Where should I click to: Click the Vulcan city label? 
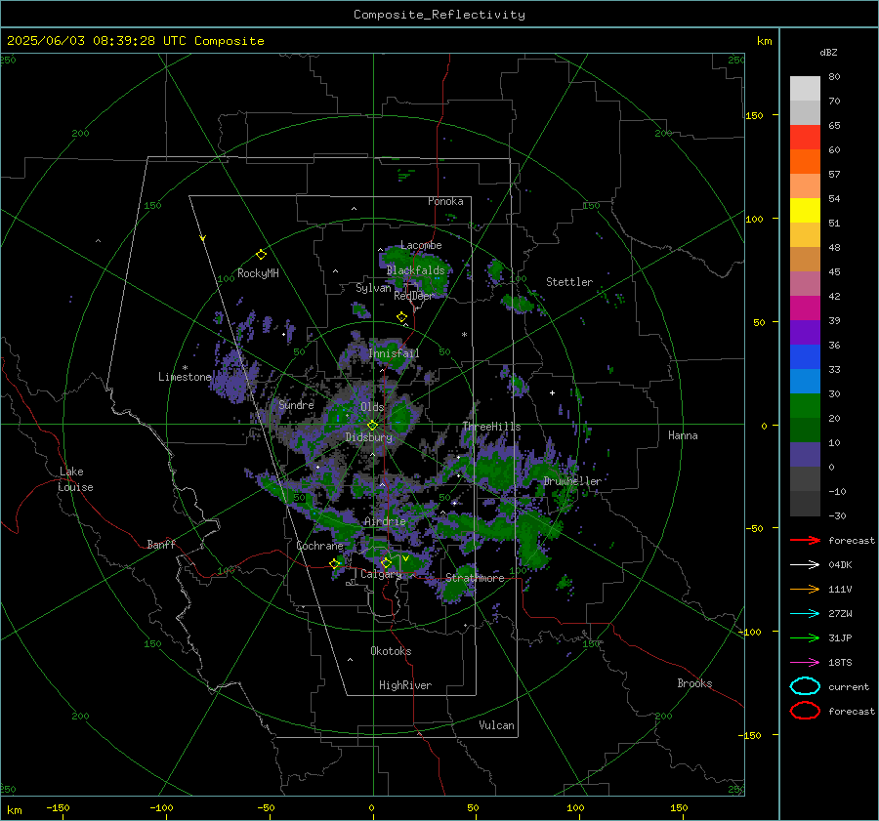coord(496,725)
